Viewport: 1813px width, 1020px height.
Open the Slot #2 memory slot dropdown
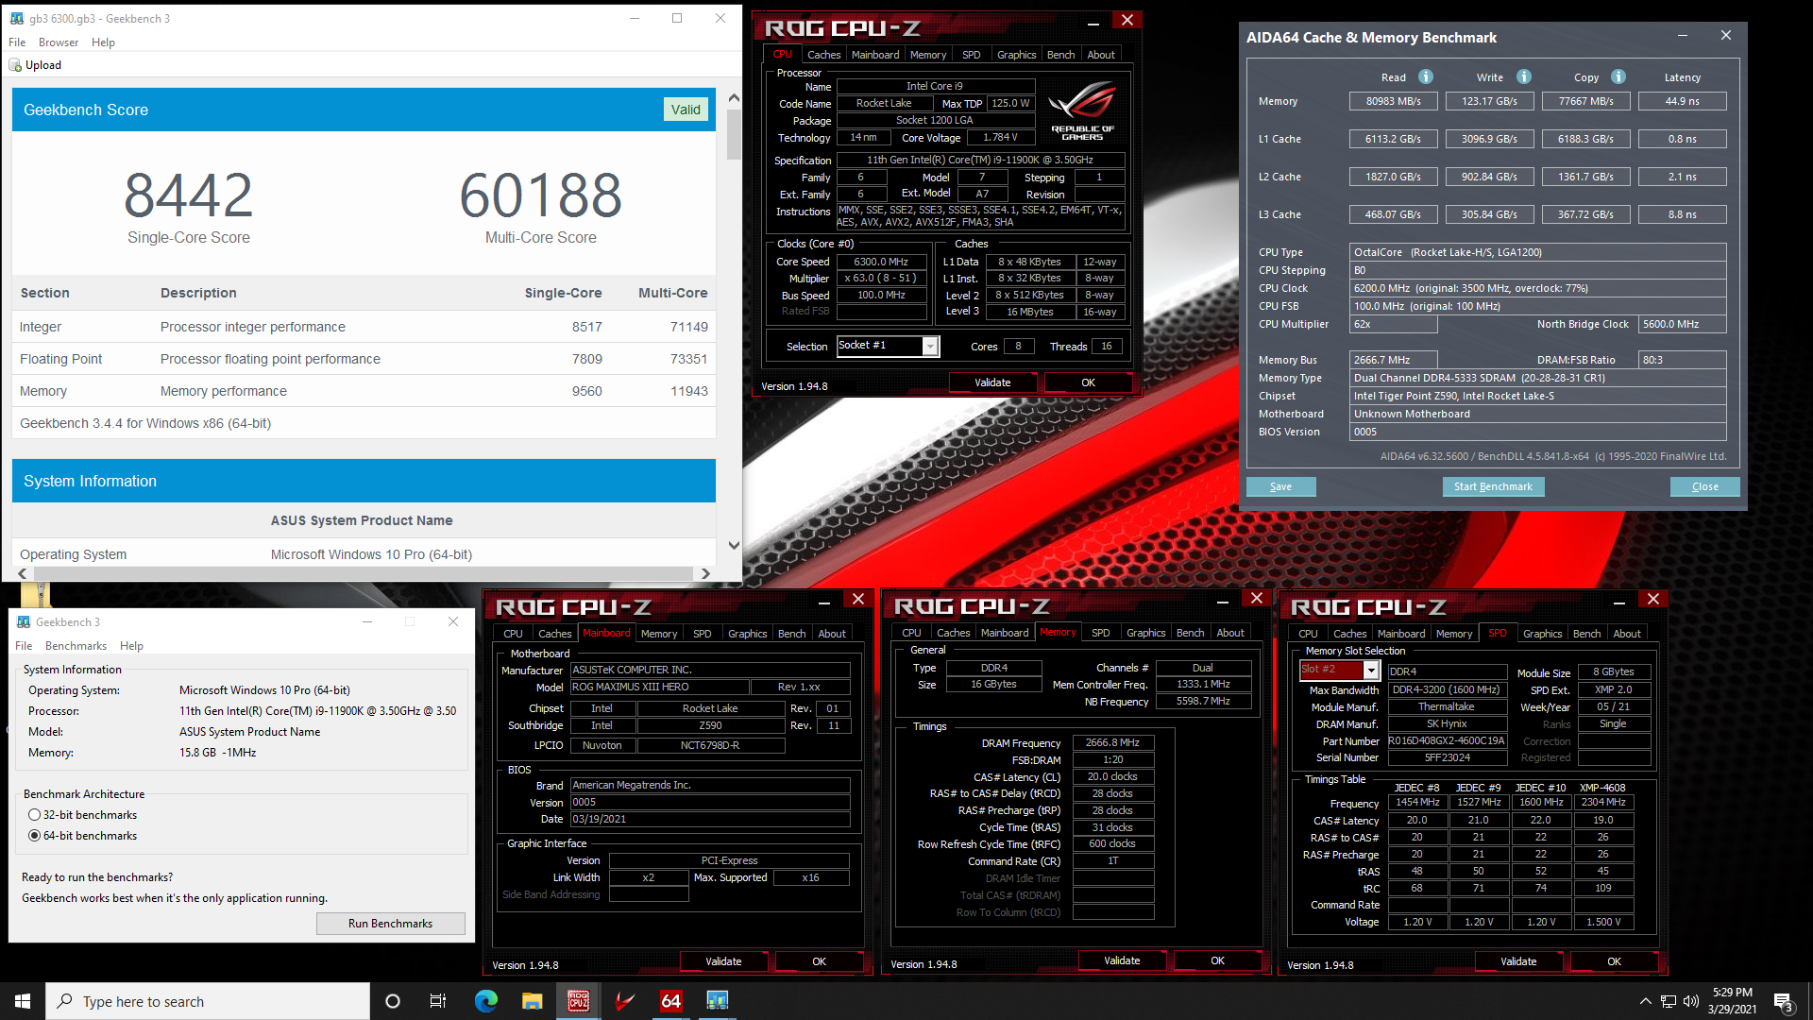click(1371, 670)
